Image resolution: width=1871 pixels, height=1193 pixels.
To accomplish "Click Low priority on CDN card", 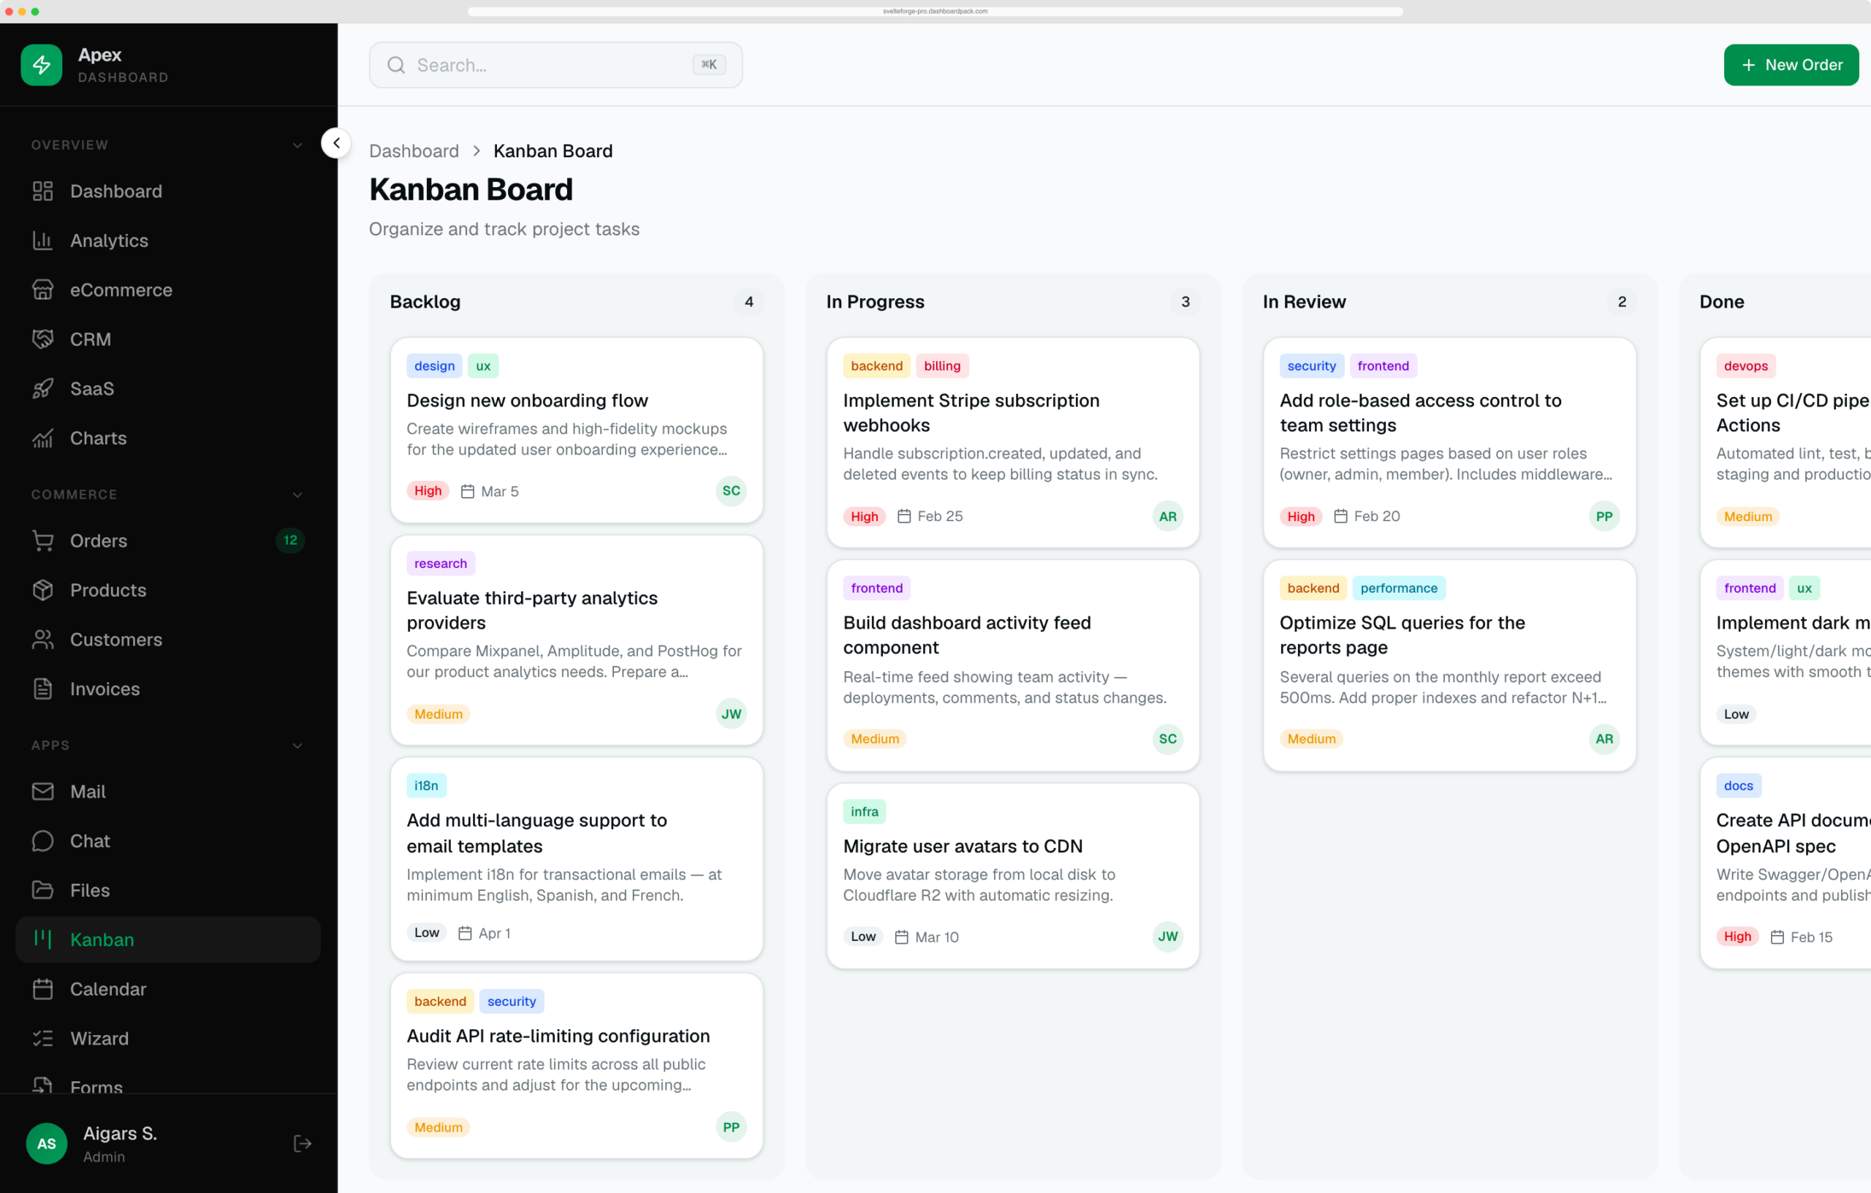I will tap(863, 936).
